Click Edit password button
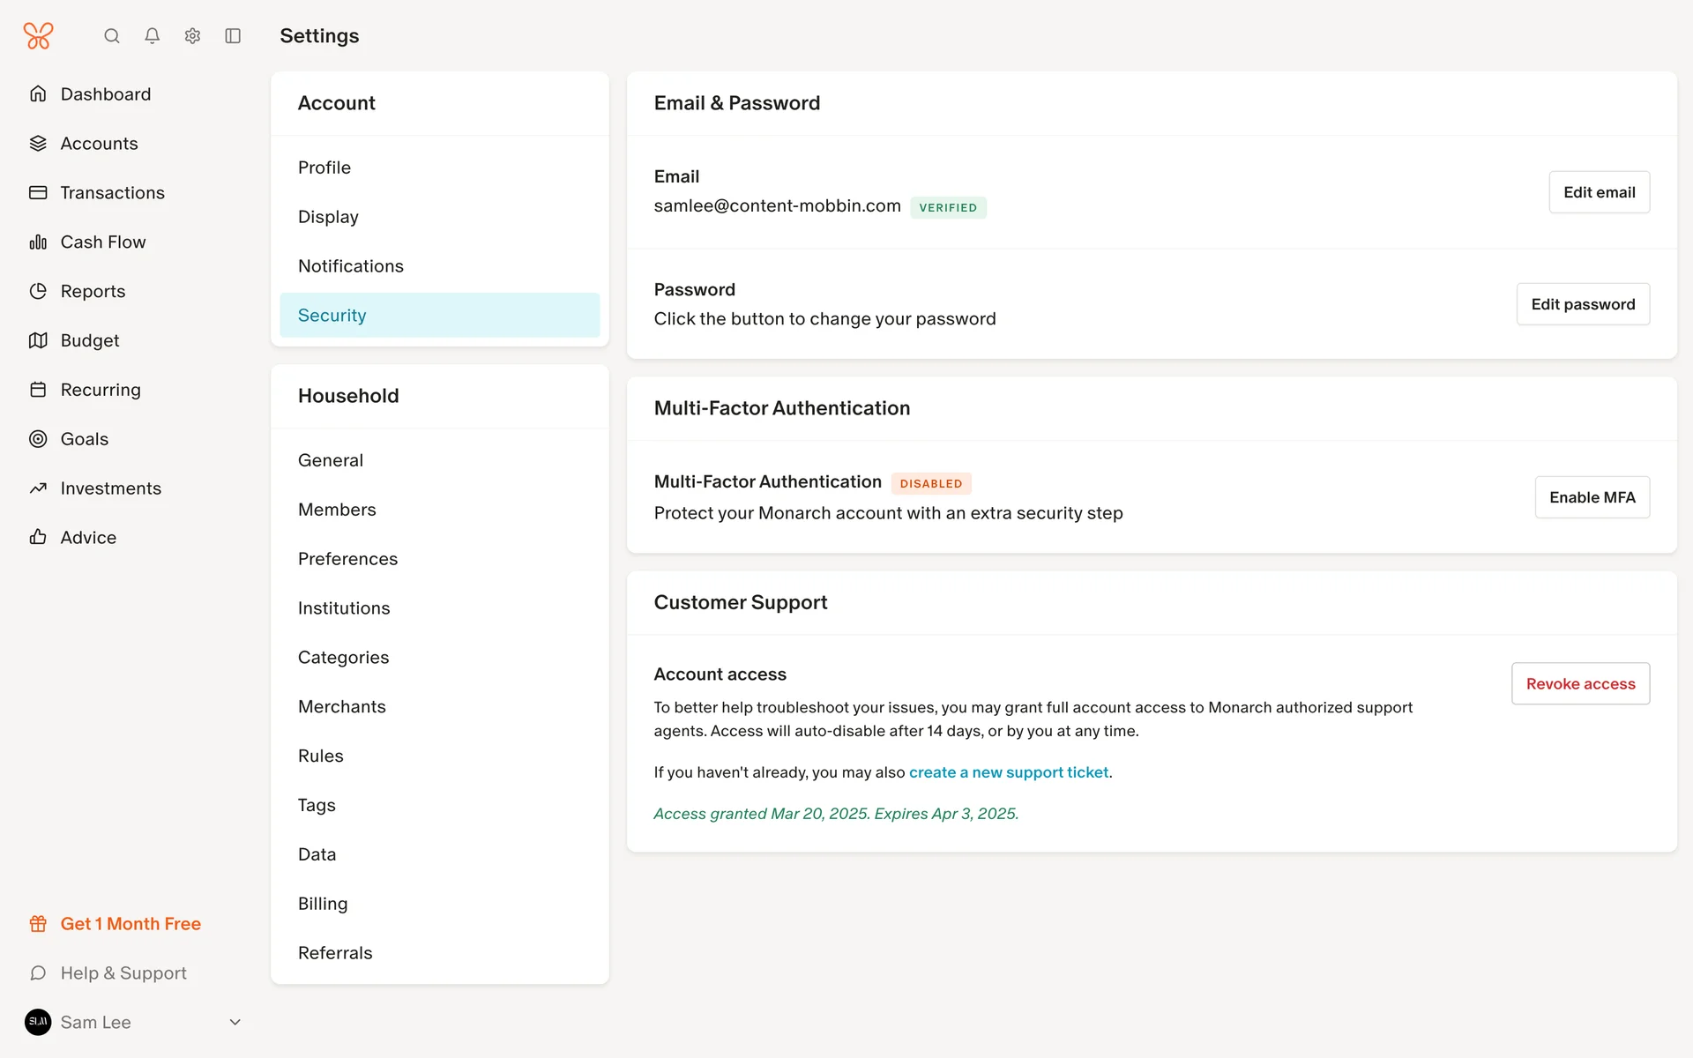 point(1583,304)
